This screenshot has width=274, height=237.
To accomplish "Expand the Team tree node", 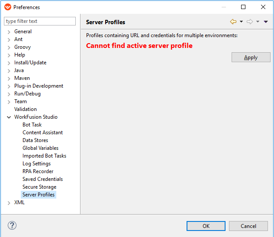I will tap(9, 102).
